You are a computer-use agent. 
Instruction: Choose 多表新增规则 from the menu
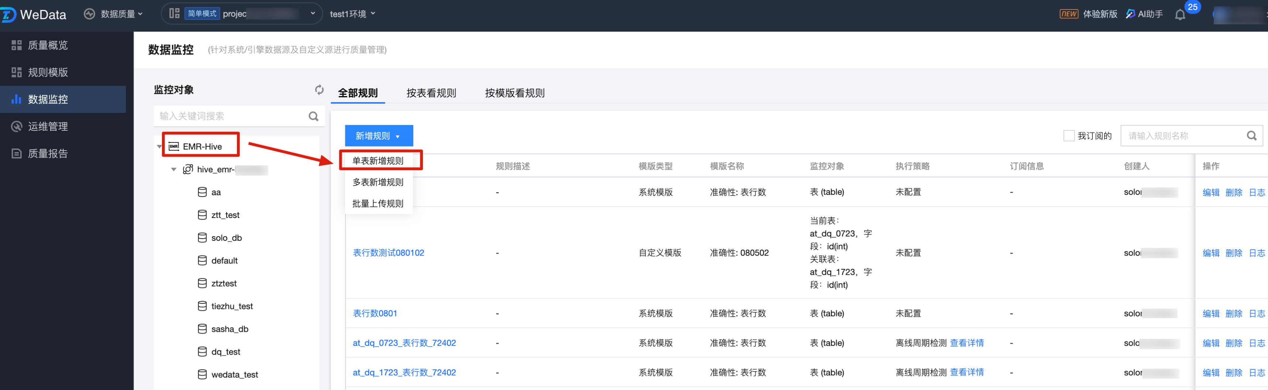tap(378, 182)
